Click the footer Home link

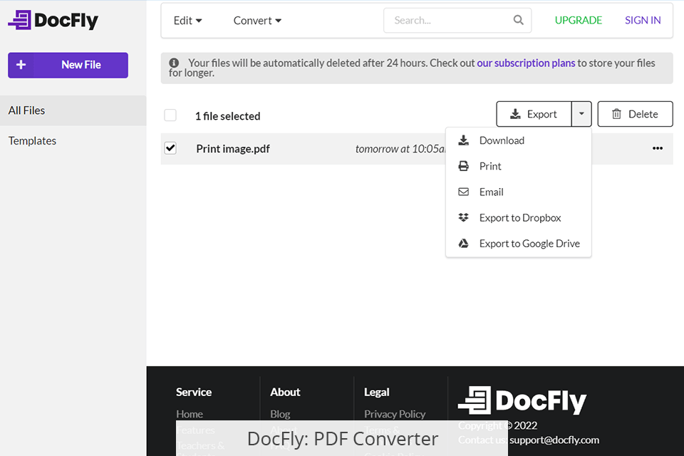point(190,413)
